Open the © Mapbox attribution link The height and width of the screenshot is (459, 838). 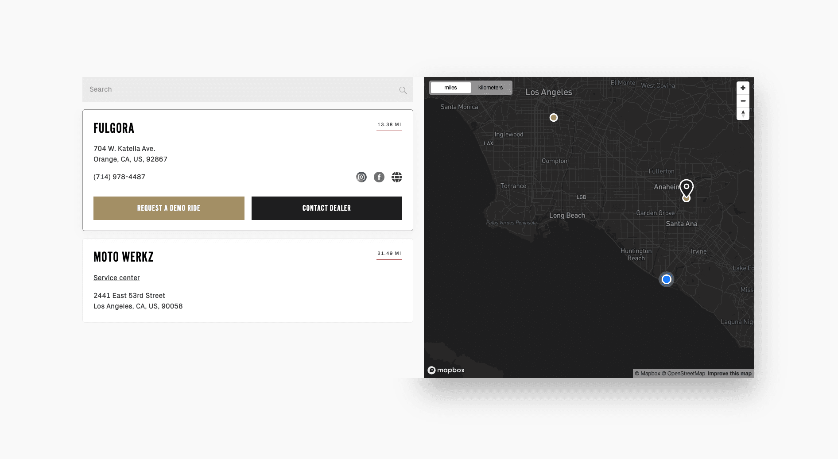pos(648,374)
